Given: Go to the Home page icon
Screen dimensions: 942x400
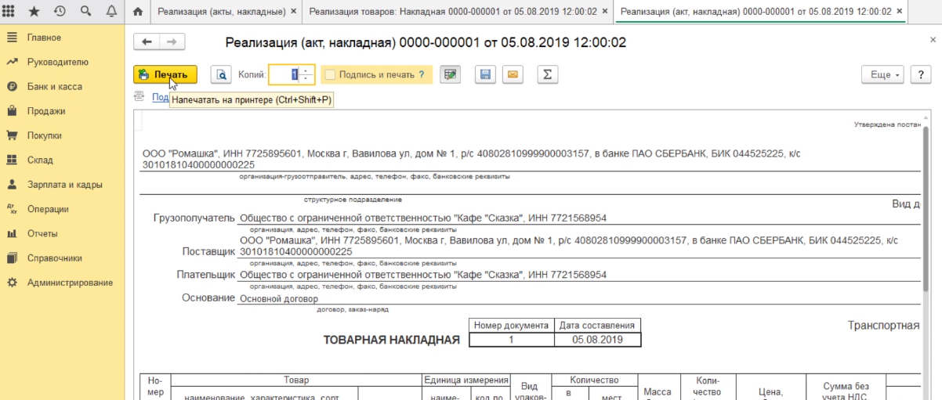Looking at the screenshot, I should point(138,12).
